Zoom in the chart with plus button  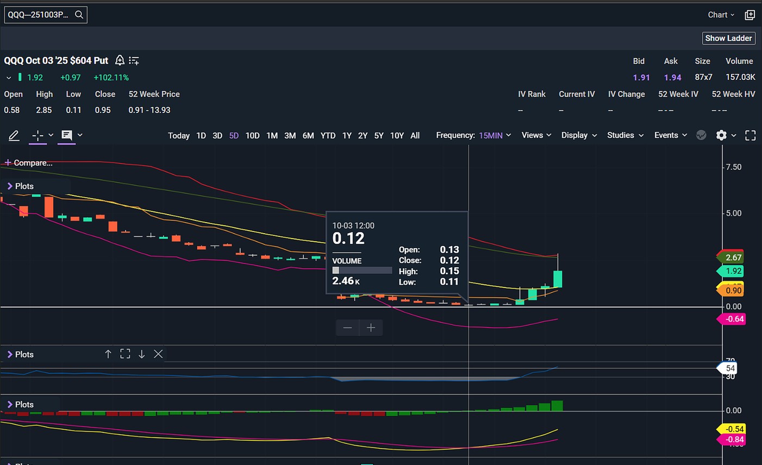pyautogui.click(x=371, y=328)
